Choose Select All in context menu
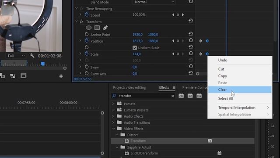Screen dimensions: 280x158 click(240, 98)
